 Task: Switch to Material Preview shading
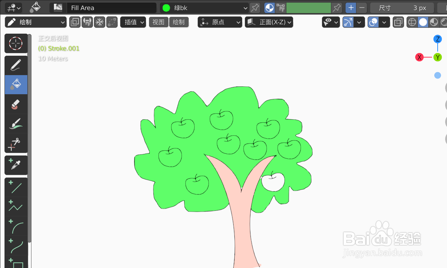click(434, 22)
